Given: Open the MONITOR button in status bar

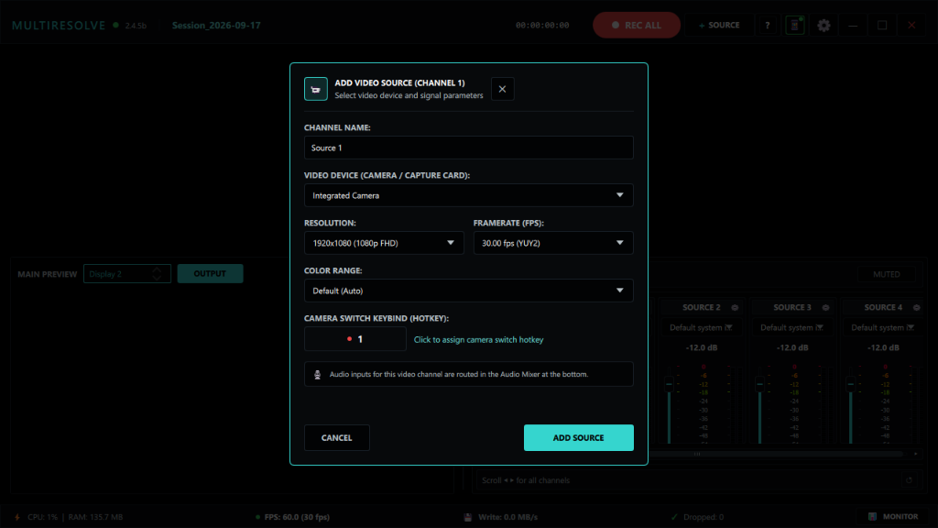Looking at the screenshot, I should point(893,517).
